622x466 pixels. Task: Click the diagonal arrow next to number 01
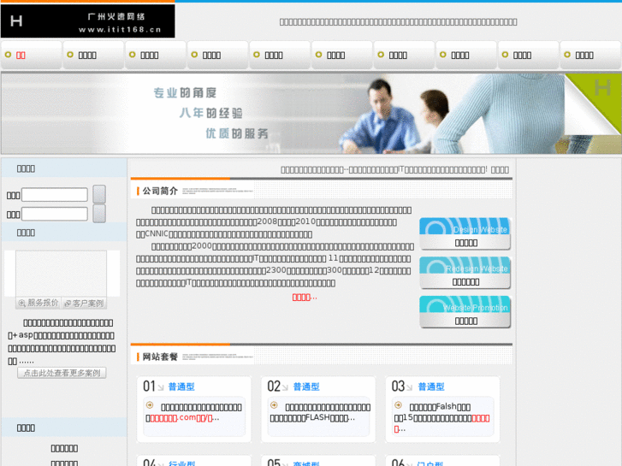pyautogui.click(x=161, y=387)
